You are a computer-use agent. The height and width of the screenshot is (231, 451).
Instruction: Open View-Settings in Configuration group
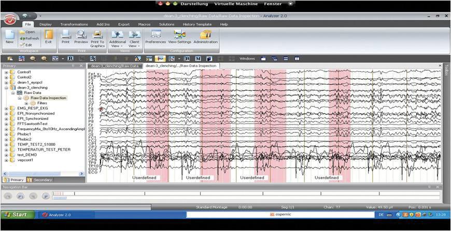(x=180, y=37)
